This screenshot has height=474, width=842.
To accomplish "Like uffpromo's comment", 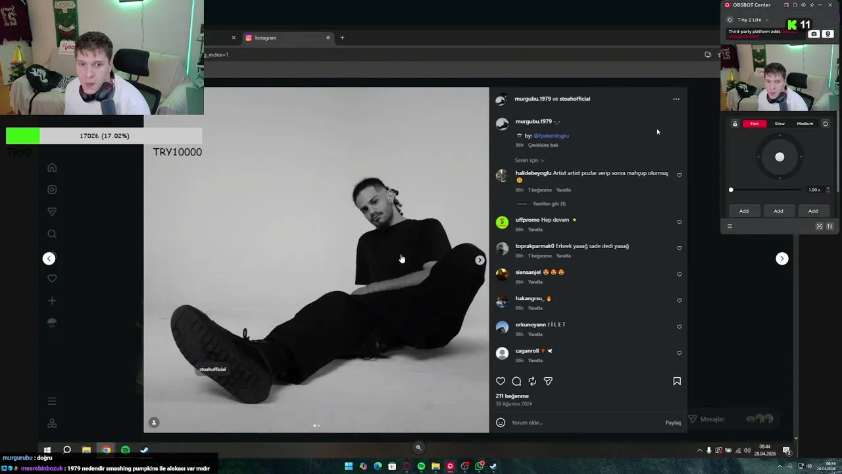I will [x=680, y=222].
